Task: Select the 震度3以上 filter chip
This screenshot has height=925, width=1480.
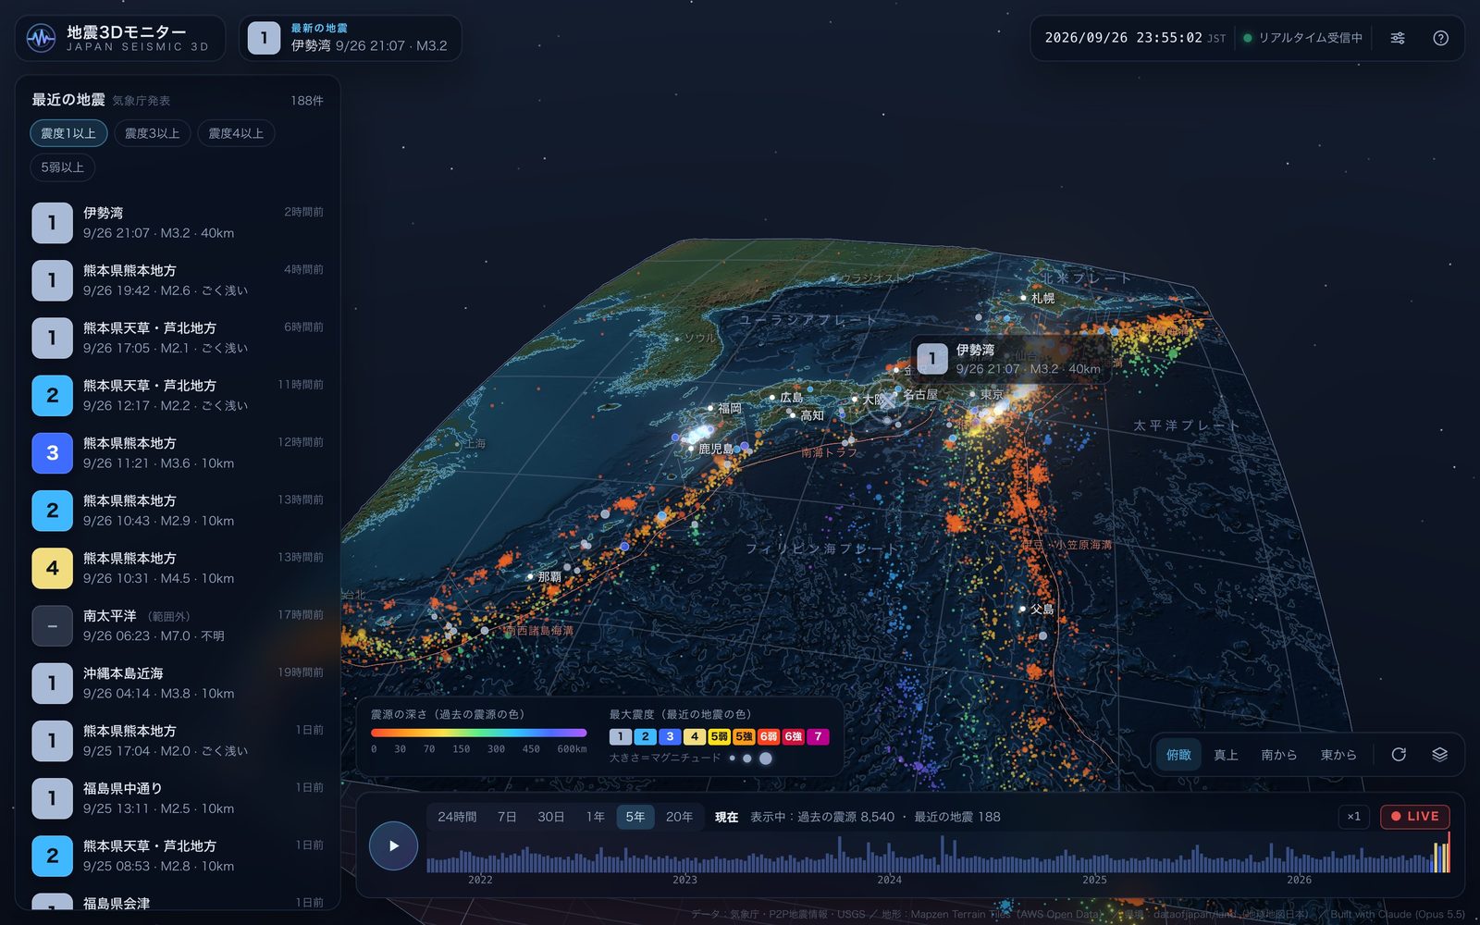Action: pyautogui.click(x=153, y=133)
